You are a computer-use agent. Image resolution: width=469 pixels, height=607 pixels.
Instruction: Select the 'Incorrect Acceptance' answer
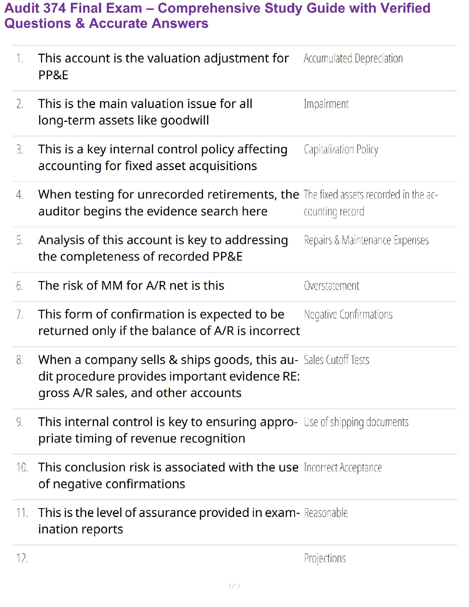pos(343,468)
